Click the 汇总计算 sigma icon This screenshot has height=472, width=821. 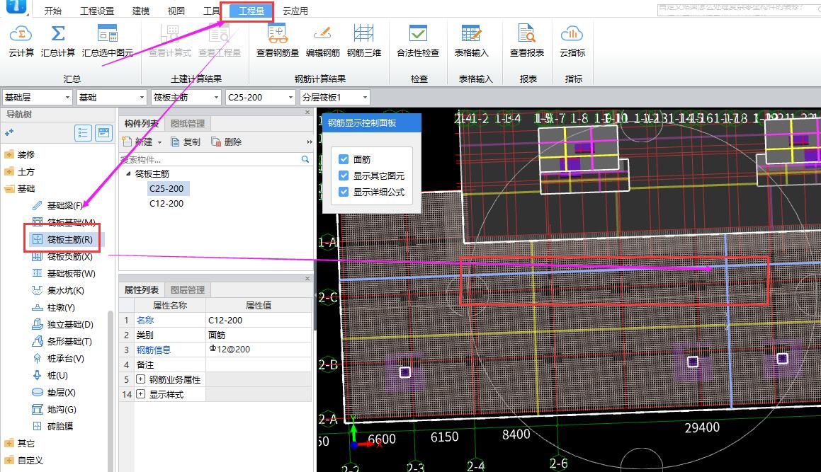(58, 35)
